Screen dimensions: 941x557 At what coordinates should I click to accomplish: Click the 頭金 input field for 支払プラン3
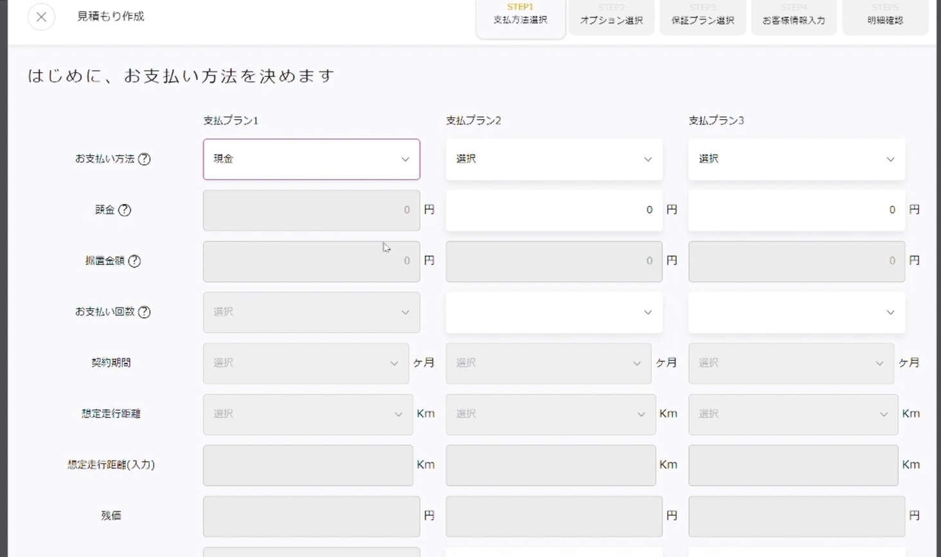point(796,210)
